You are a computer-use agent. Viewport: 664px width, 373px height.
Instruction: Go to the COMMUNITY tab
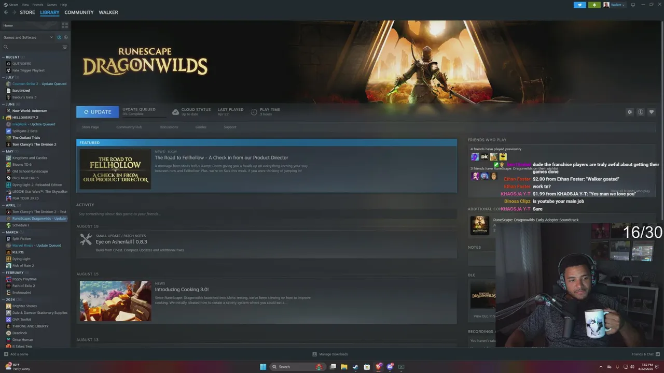pyautogui.click(x=79, y=12)
